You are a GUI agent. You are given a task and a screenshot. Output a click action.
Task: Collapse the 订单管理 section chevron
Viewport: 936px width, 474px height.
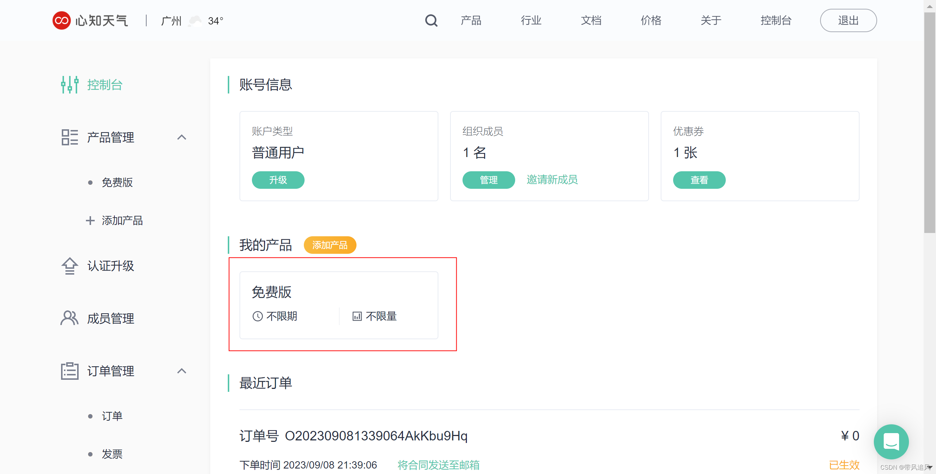pyautogui.click(x=182, y=371)
